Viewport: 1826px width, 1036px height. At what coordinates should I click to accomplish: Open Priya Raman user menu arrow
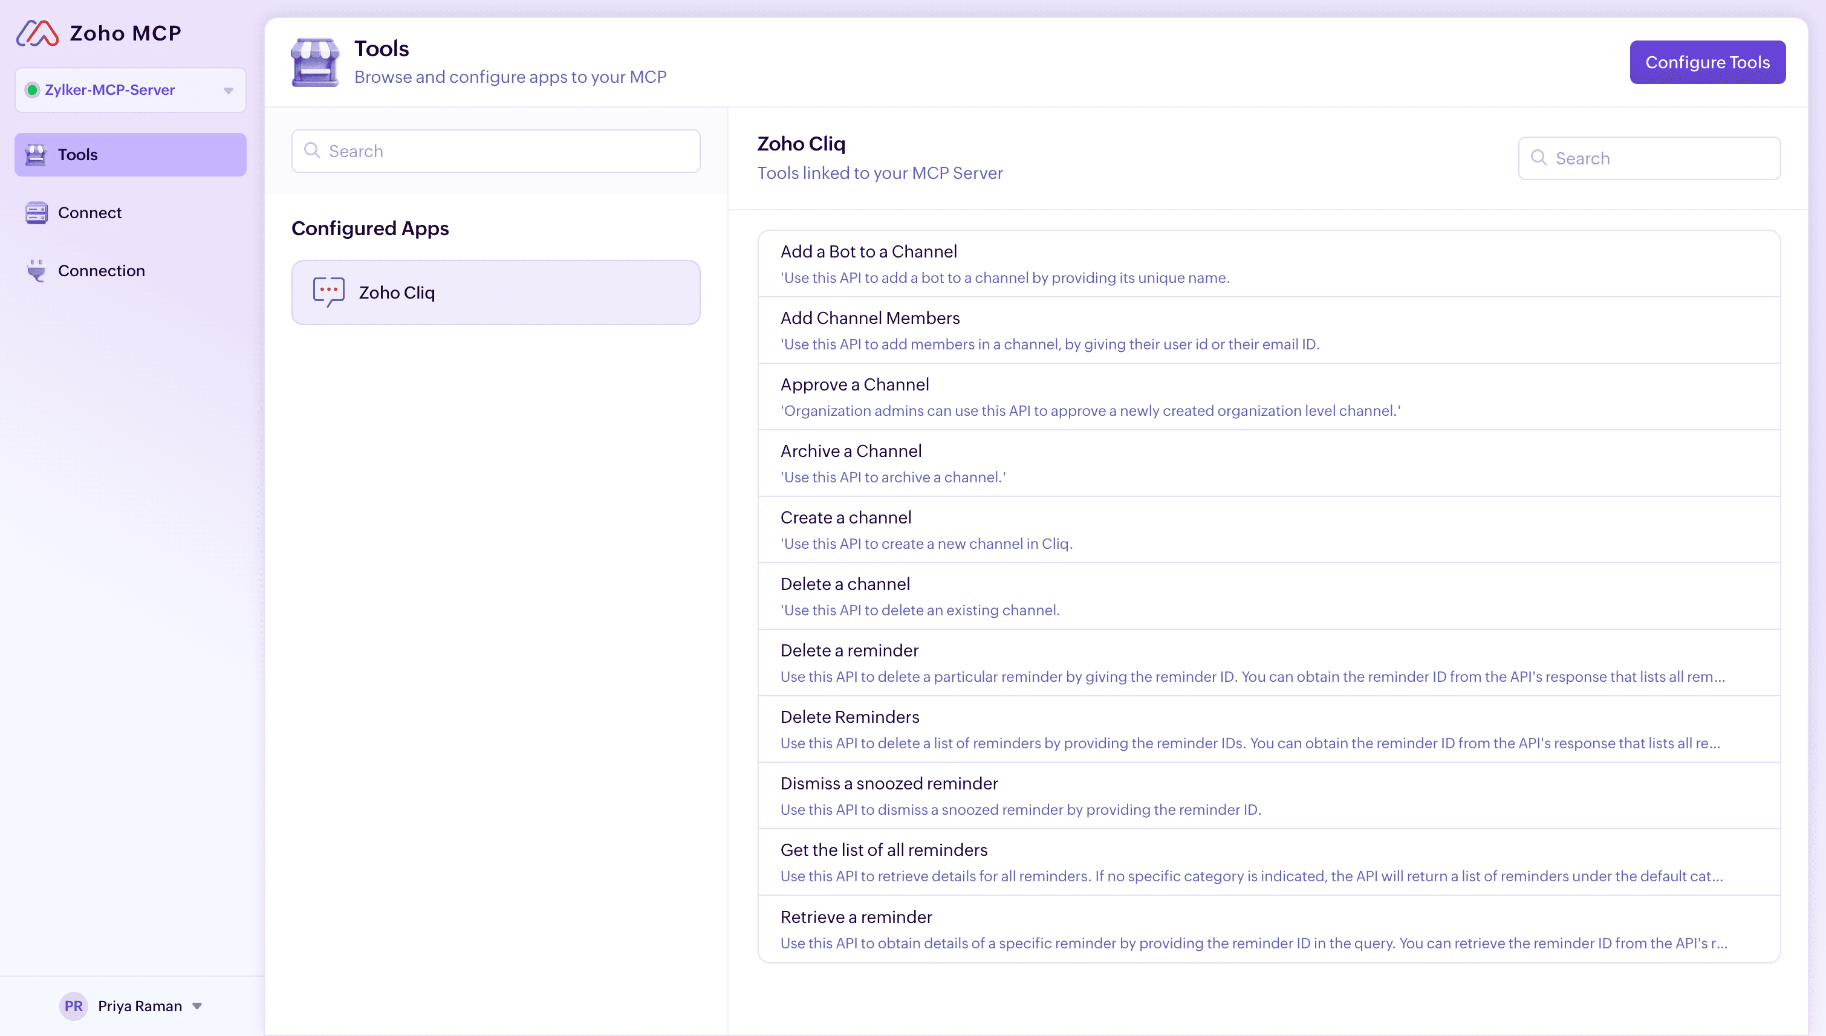(x=198, y=1005)
